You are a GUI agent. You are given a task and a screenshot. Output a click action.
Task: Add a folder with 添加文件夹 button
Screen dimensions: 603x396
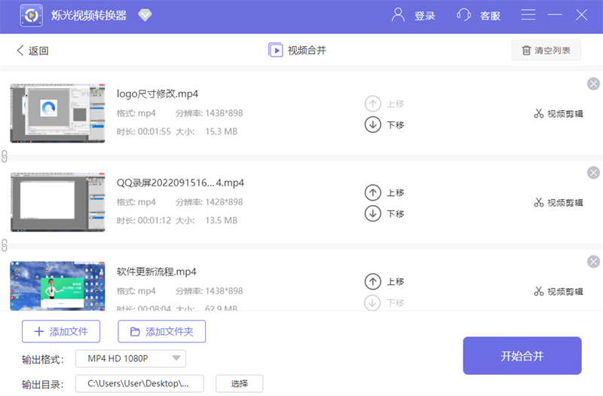tap(162, 331)
